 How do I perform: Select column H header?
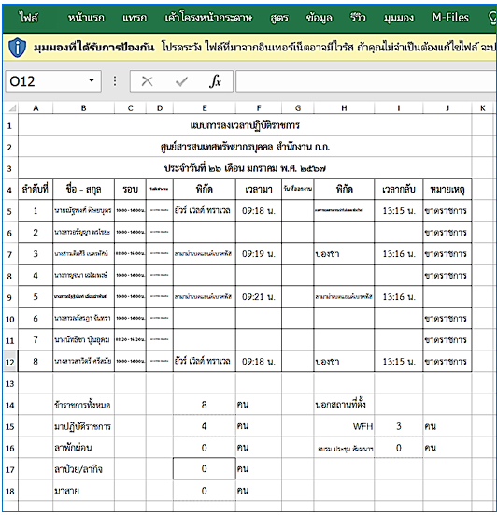[x=344, y=108]
